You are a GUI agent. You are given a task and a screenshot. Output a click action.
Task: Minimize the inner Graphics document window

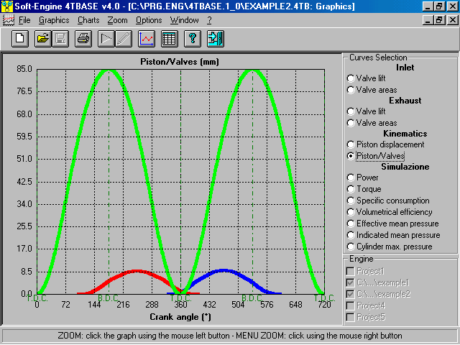(428, 20)
